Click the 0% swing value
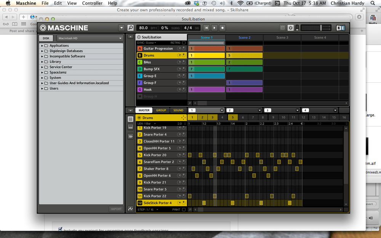The width and height of the screenshot is (381, 238). click(x=165, y=28)
